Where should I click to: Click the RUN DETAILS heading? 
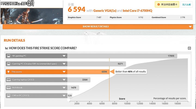click(x=14, y=40)
